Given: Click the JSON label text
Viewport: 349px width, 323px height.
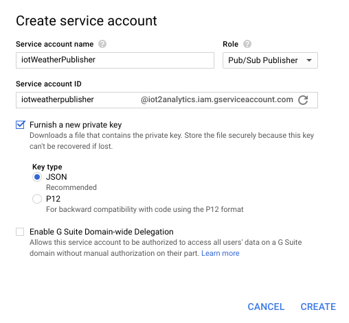Looking at the screenshot, I should pyautogui.click(x=56, y=177).
